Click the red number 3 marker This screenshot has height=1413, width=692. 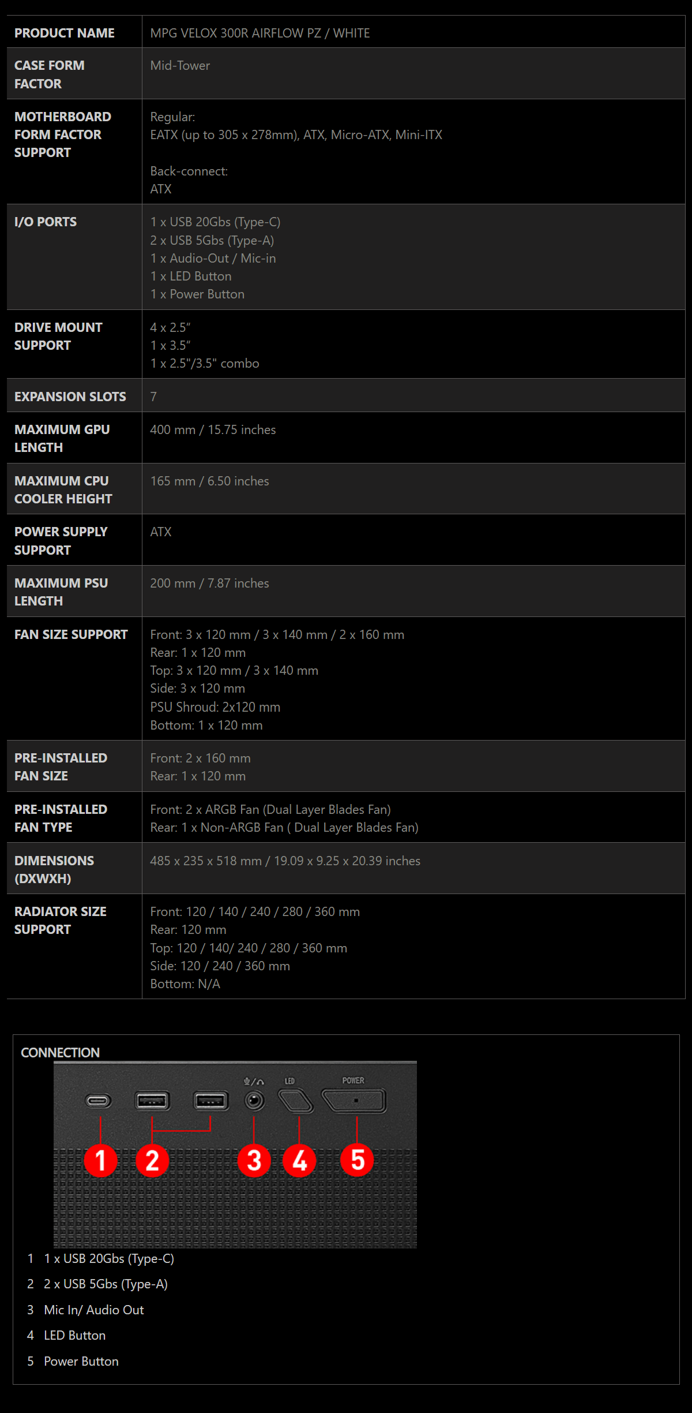pos(254,1160)
